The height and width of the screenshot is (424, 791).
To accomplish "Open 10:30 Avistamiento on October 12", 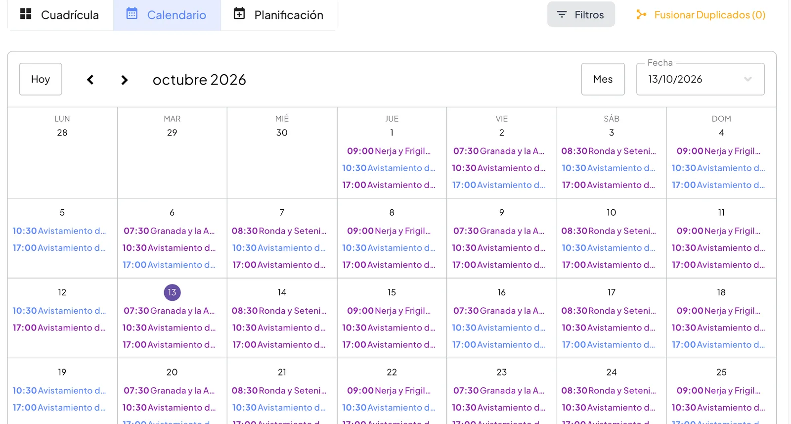I will [59, 311].
